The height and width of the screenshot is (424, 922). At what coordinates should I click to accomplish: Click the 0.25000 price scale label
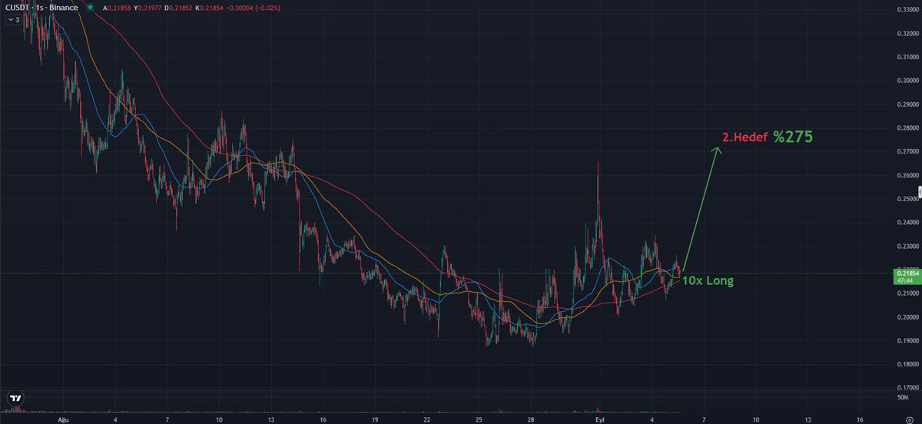click(907, 199)
